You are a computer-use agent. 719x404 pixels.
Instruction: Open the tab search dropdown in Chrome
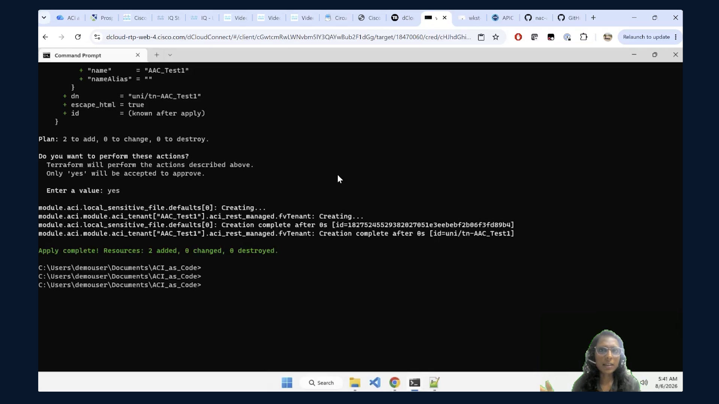[x=44, y=18]
